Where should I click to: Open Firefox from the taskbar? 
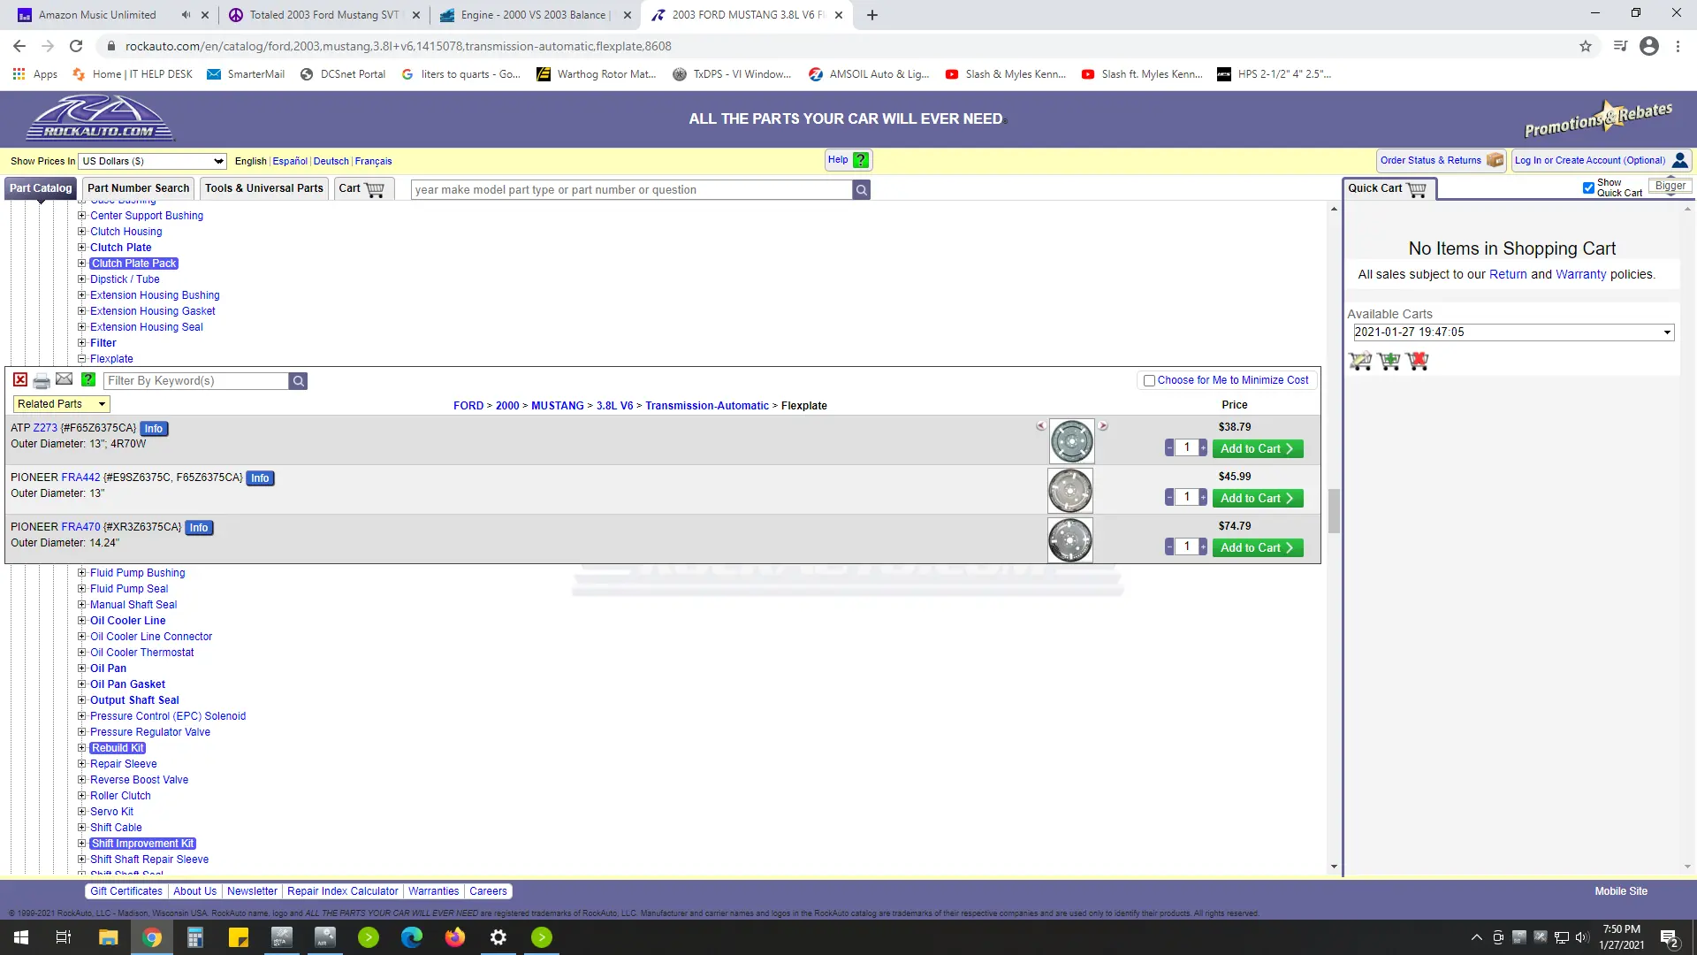tap(455, 937)
